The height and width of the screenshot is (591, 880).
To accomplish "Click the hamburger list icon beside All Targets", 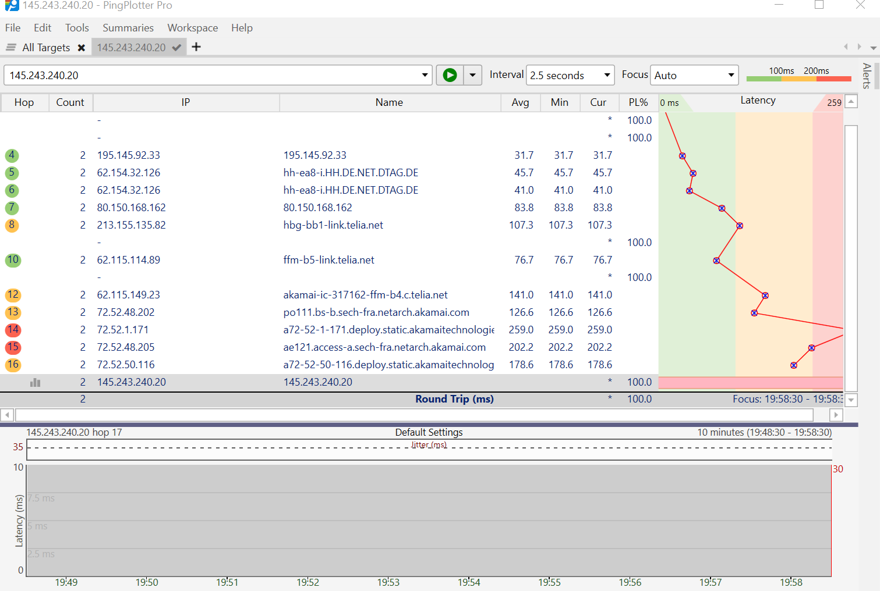I will (x=11, y=48).
